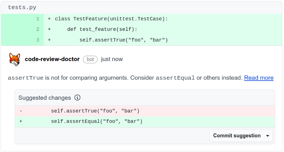The width and height of the screenshot is (284, 152).
Task: Click the tests.py file name header
Action: pos(22,7)
